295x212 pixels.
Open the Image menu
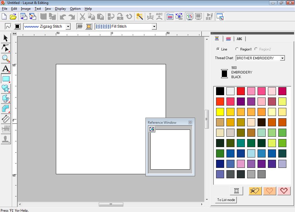(x=26, y=9)
